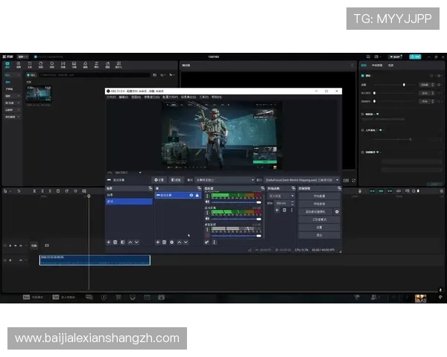This screenshot has width=447, height=357.
Task: Click the virtual camera settings gear icon
Action: 337,211
